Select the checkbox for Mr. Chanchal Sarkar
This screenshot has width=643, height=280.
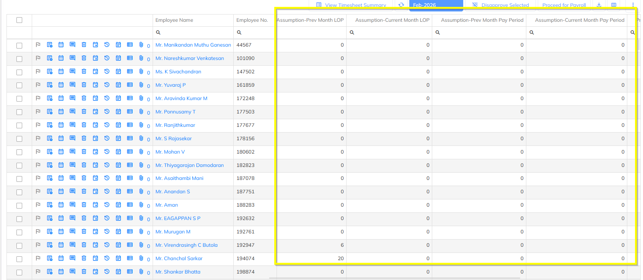click(19, 259)
